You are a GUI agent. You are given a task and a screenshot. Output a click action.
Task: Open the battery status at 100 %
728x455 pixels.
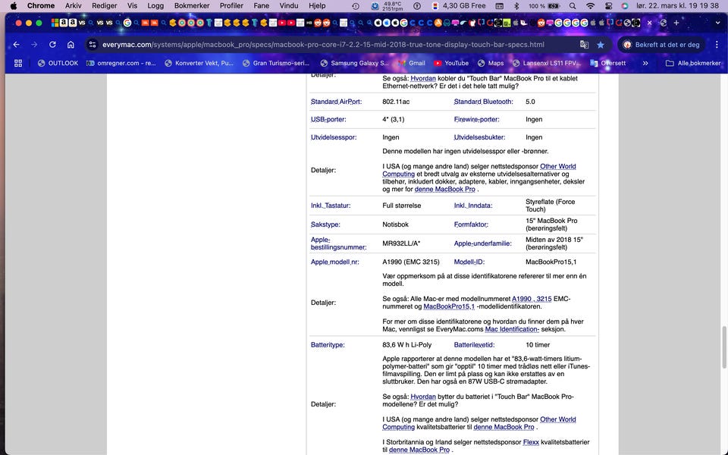pos(544,6)
